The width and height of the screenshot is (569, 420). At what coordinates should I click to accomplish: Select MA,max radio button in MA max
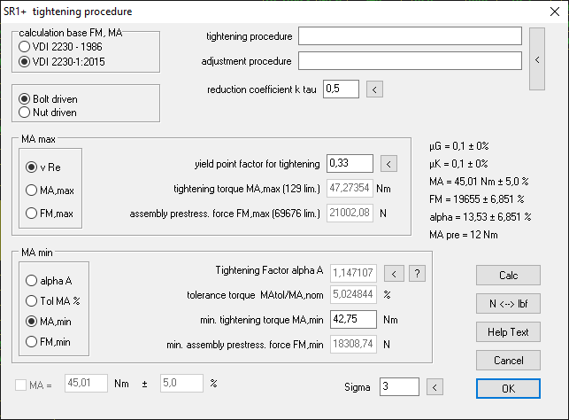coord(32,190)
